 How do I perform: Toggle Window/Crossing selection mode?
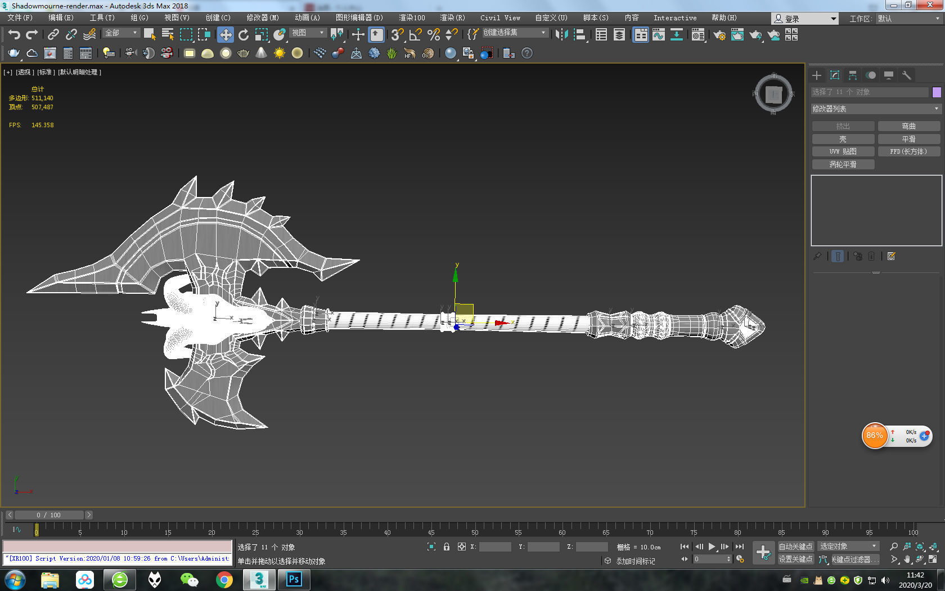point(204,34)
